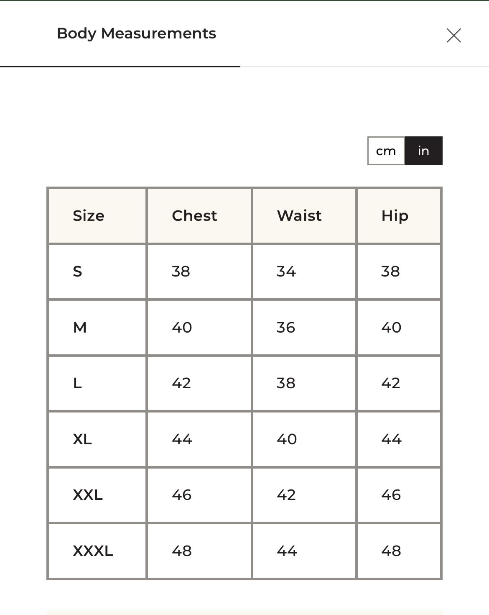This screenshot has width=489, height=615.
Task: Select the S size row label
Action: [78, 272]
